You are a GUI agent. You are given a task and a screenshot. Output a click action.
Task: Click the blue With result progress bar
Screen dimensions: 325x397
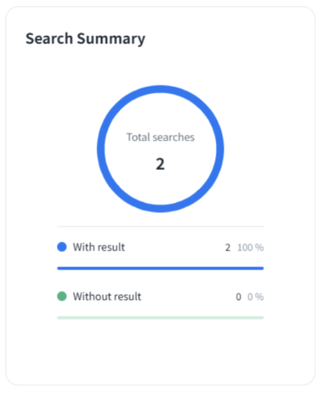161,268
